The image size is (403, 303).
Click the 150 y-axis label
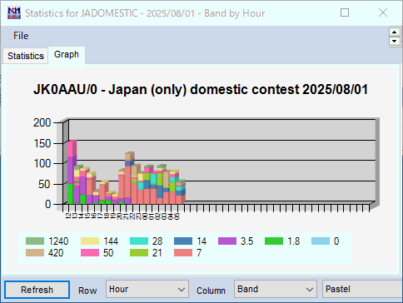[42, 143]
